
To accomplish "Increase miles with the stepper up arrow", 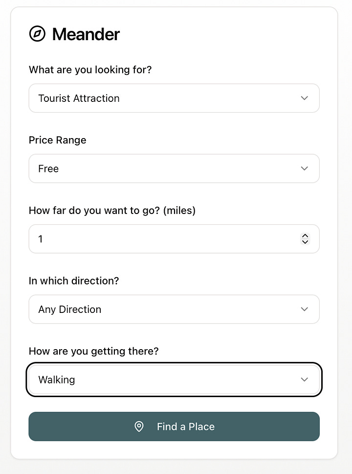I will coord(305,236).
